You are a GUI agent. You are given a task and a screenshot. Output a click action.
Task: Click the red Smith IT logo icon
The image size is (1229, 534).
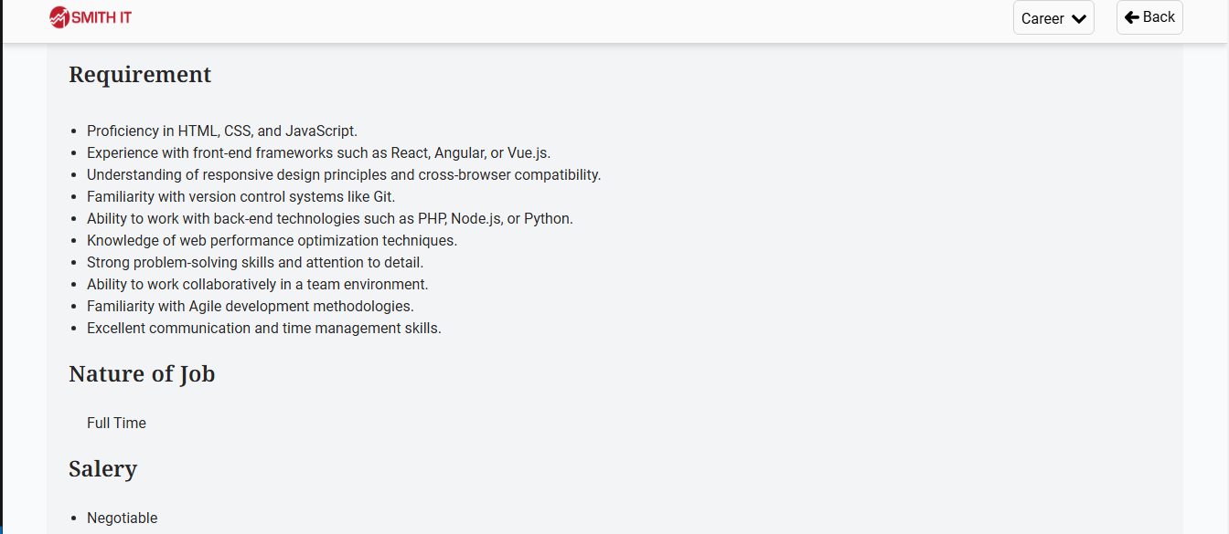59,17
